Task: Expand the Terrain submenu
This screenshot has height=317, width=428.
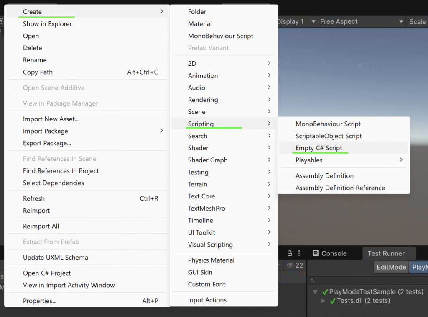Action: pyautogui.click(x=224, y=184)
